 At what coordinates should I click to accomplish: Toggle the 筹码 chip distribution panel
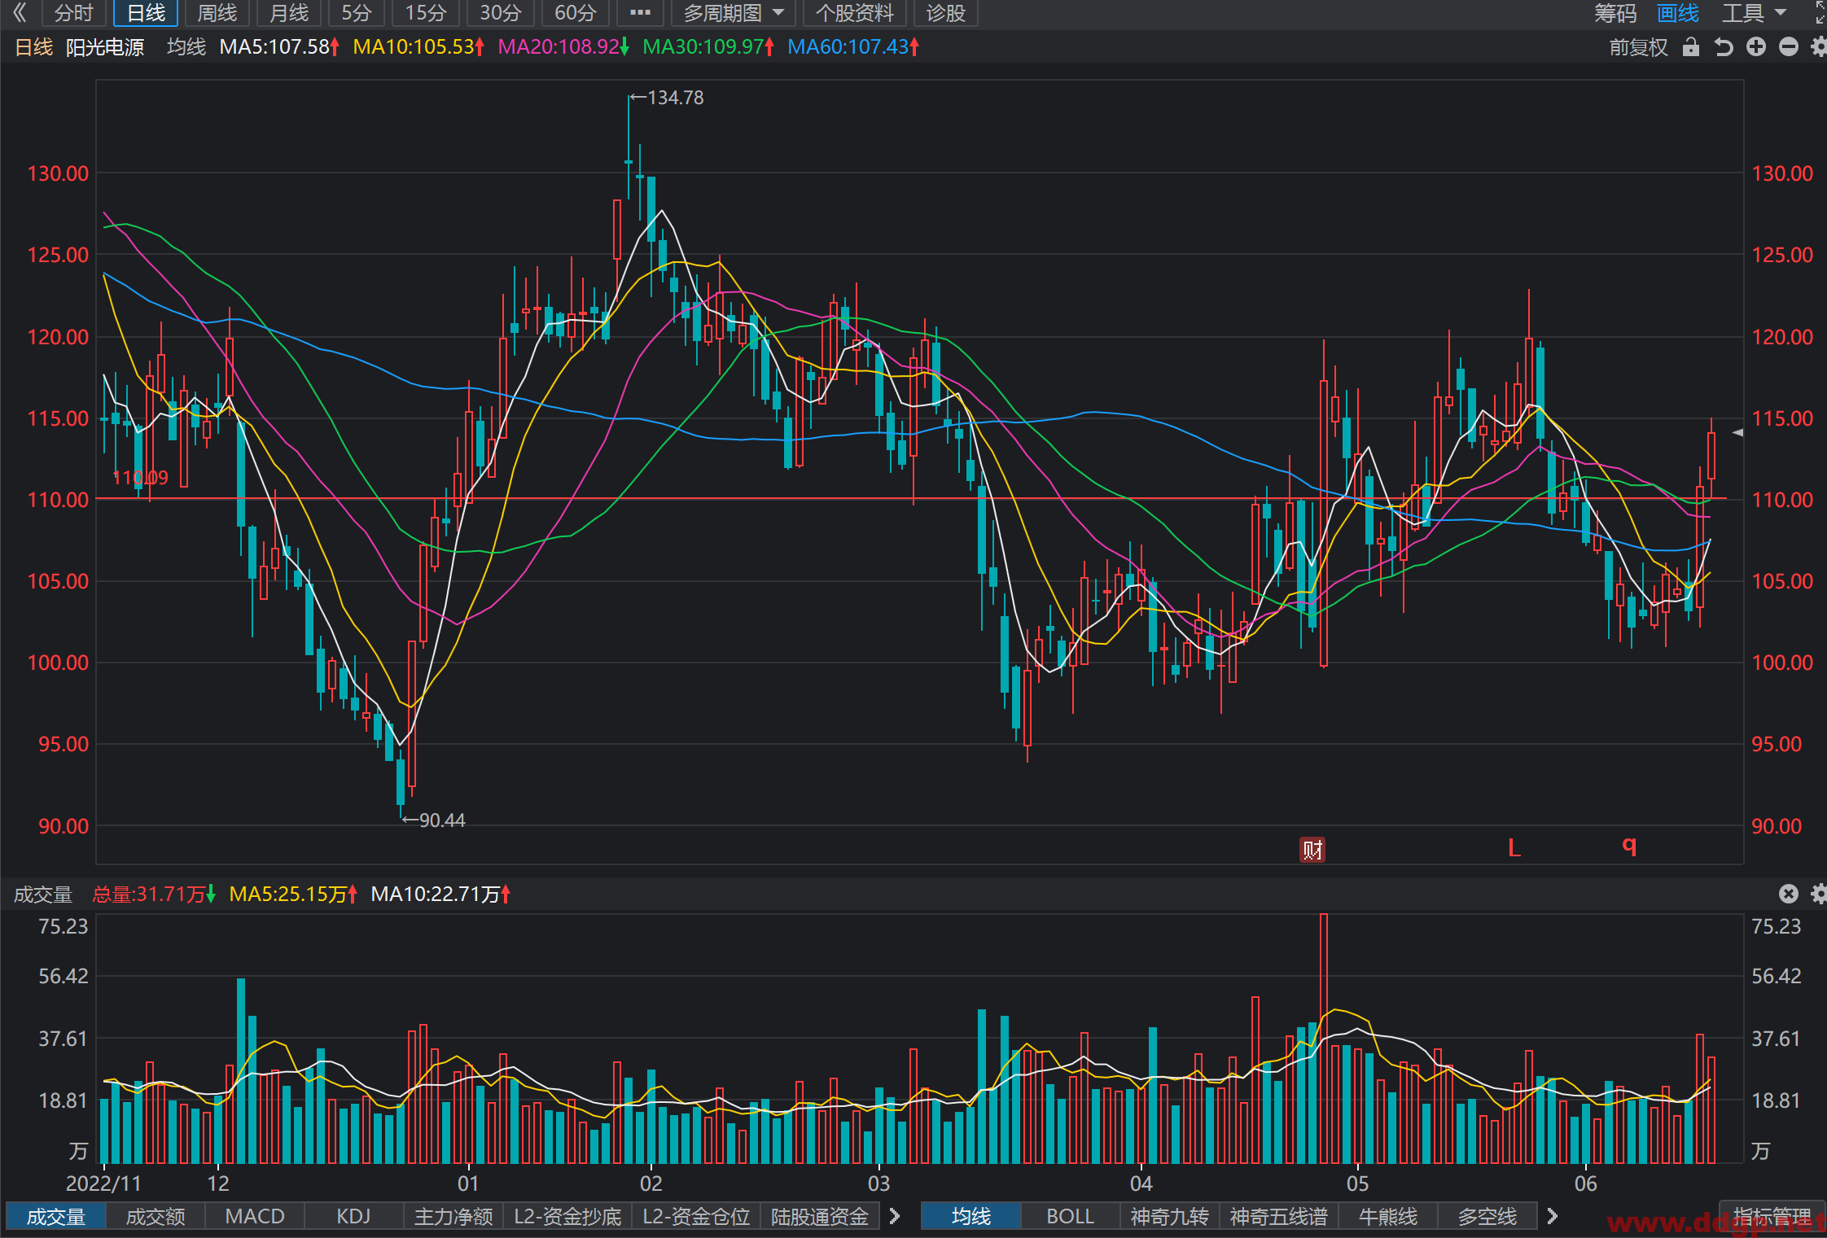tap(1615, 13)
